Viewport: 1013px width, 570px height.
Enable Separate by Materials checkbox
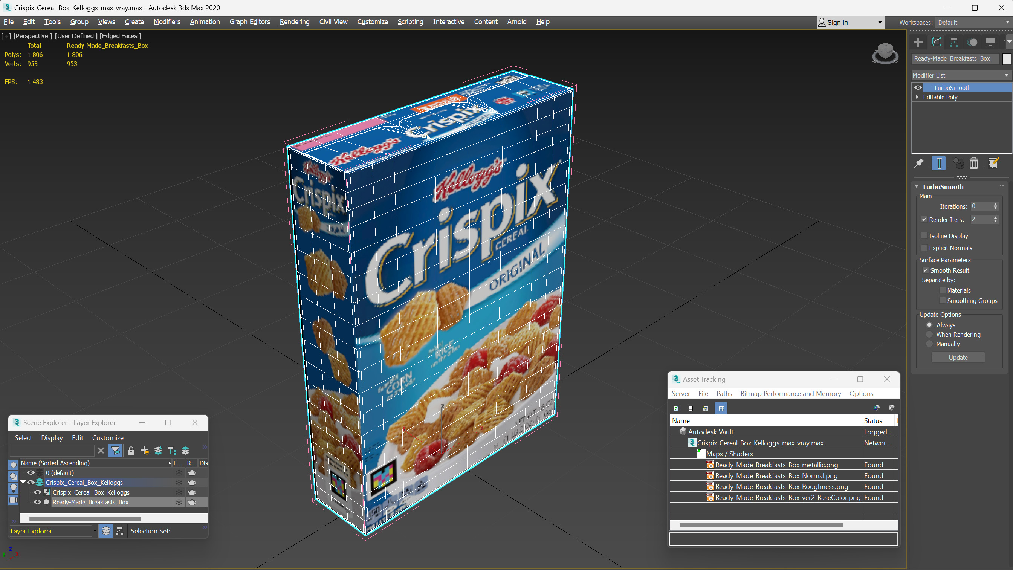click(x=942, y=290)
